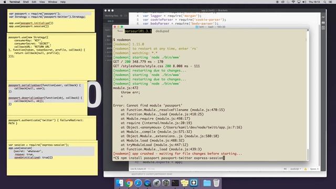The image size is (336, 189).
Task: Click the passport require sticky note
Action: pyautogui.click(x=51, y=20)
